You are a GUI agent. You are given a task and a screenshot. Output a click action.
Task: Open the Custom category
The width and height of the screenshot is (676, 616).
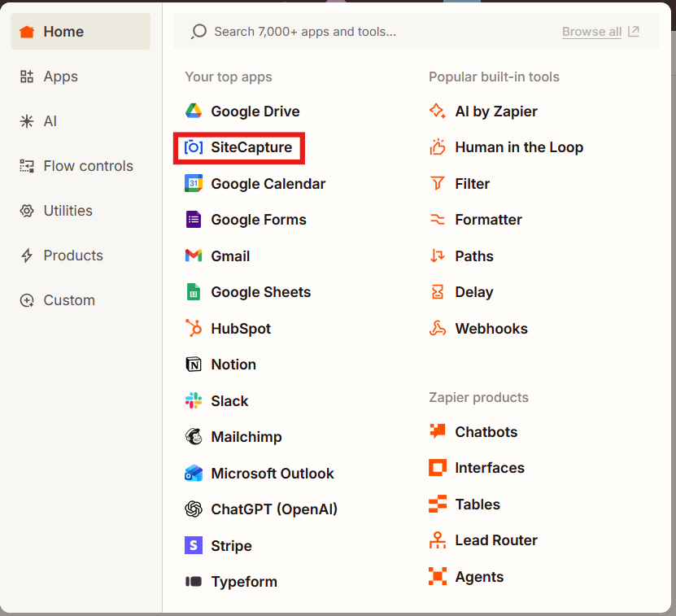[x=69, y=300]
